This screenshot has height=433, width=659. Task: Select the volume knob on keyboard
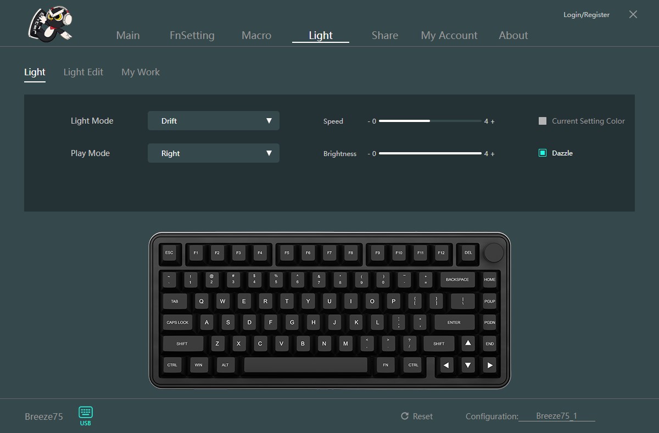tap(494, 252)
